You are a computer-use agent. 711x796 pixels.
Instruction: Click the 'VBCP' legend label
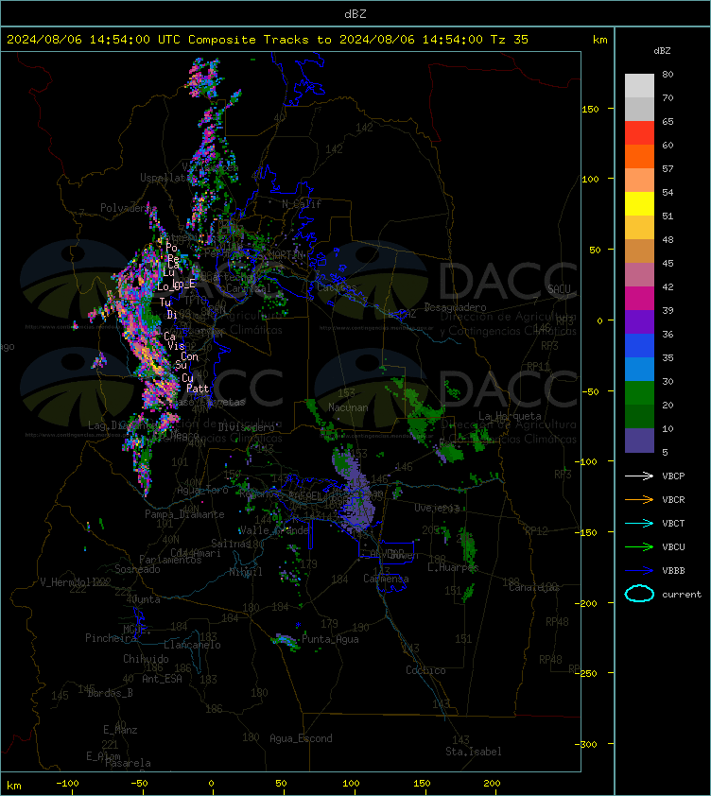pyautogui.click(x=673, y=476)
